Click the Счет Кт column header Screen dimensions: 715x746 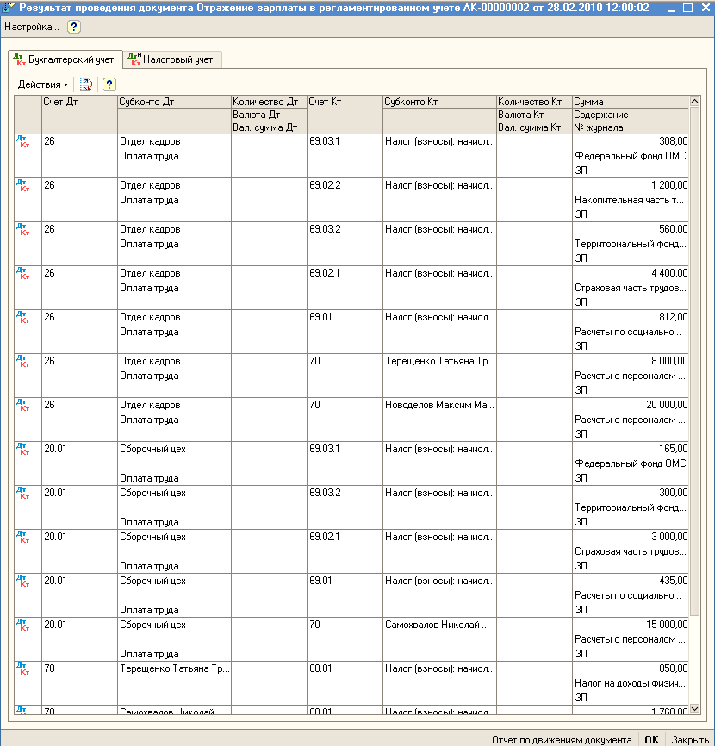345,115
